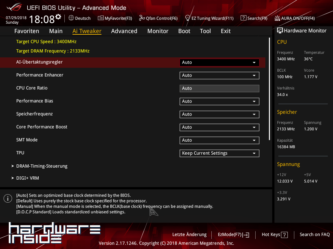Click the ROG logo at top left
This screenshot has width=333, height=249.
tap(14, 7)
